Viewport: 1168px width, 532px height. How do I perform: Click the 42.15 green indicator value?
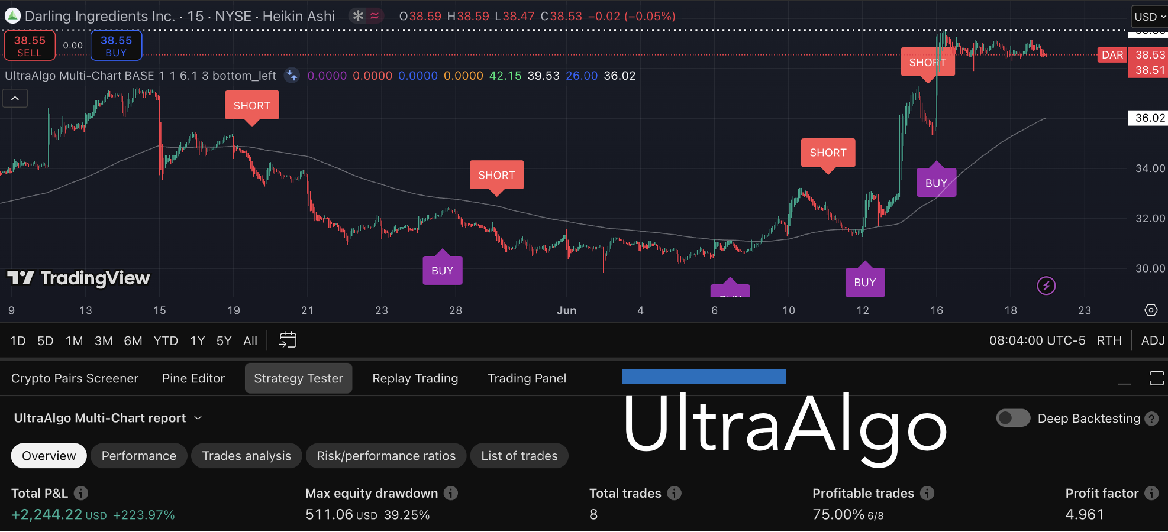tap(505, 76)
